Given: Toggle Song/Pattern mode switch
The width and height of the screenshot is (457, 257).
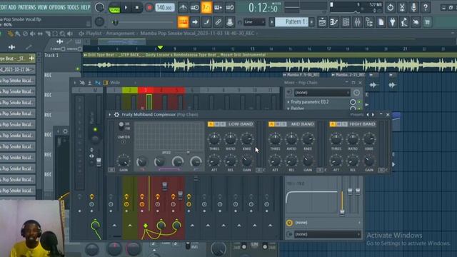Looking at the screenshot, I should click(114, 8).
